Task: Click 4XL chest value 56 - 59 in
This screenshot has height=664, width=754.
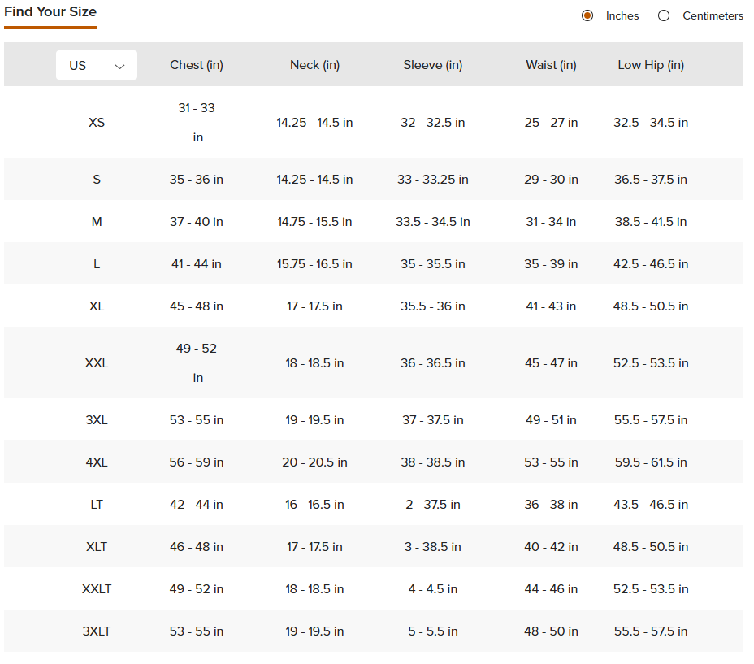Action: pyautogui.click(x=197, y=462)
